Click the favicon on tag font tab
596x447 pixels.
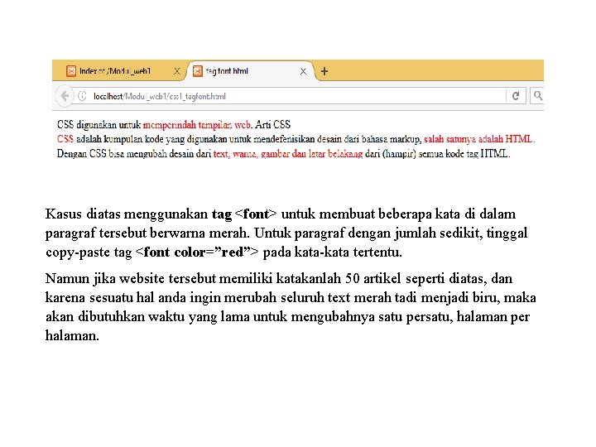(x=198, y=71)
